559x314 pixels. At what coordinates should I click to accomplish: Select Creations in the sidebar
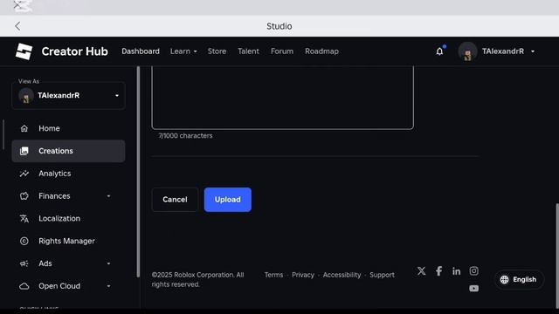tap(68, 151)
